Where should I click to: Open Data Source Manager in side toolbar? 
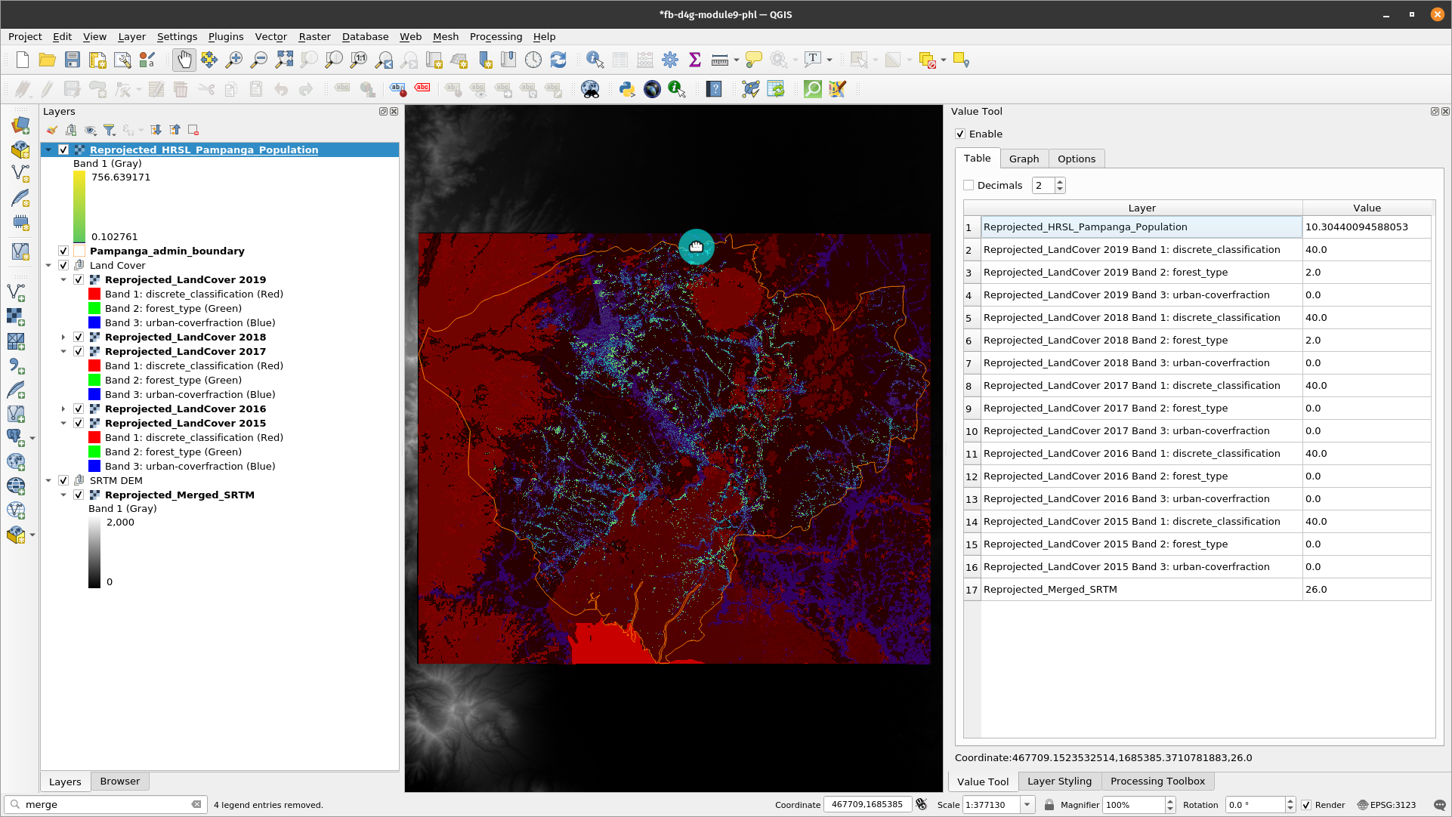pyautogui.click(x=20, y=125)
